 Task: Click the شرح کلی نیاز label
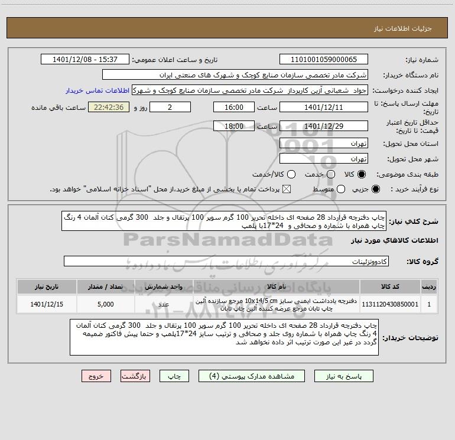pos(414,222)
